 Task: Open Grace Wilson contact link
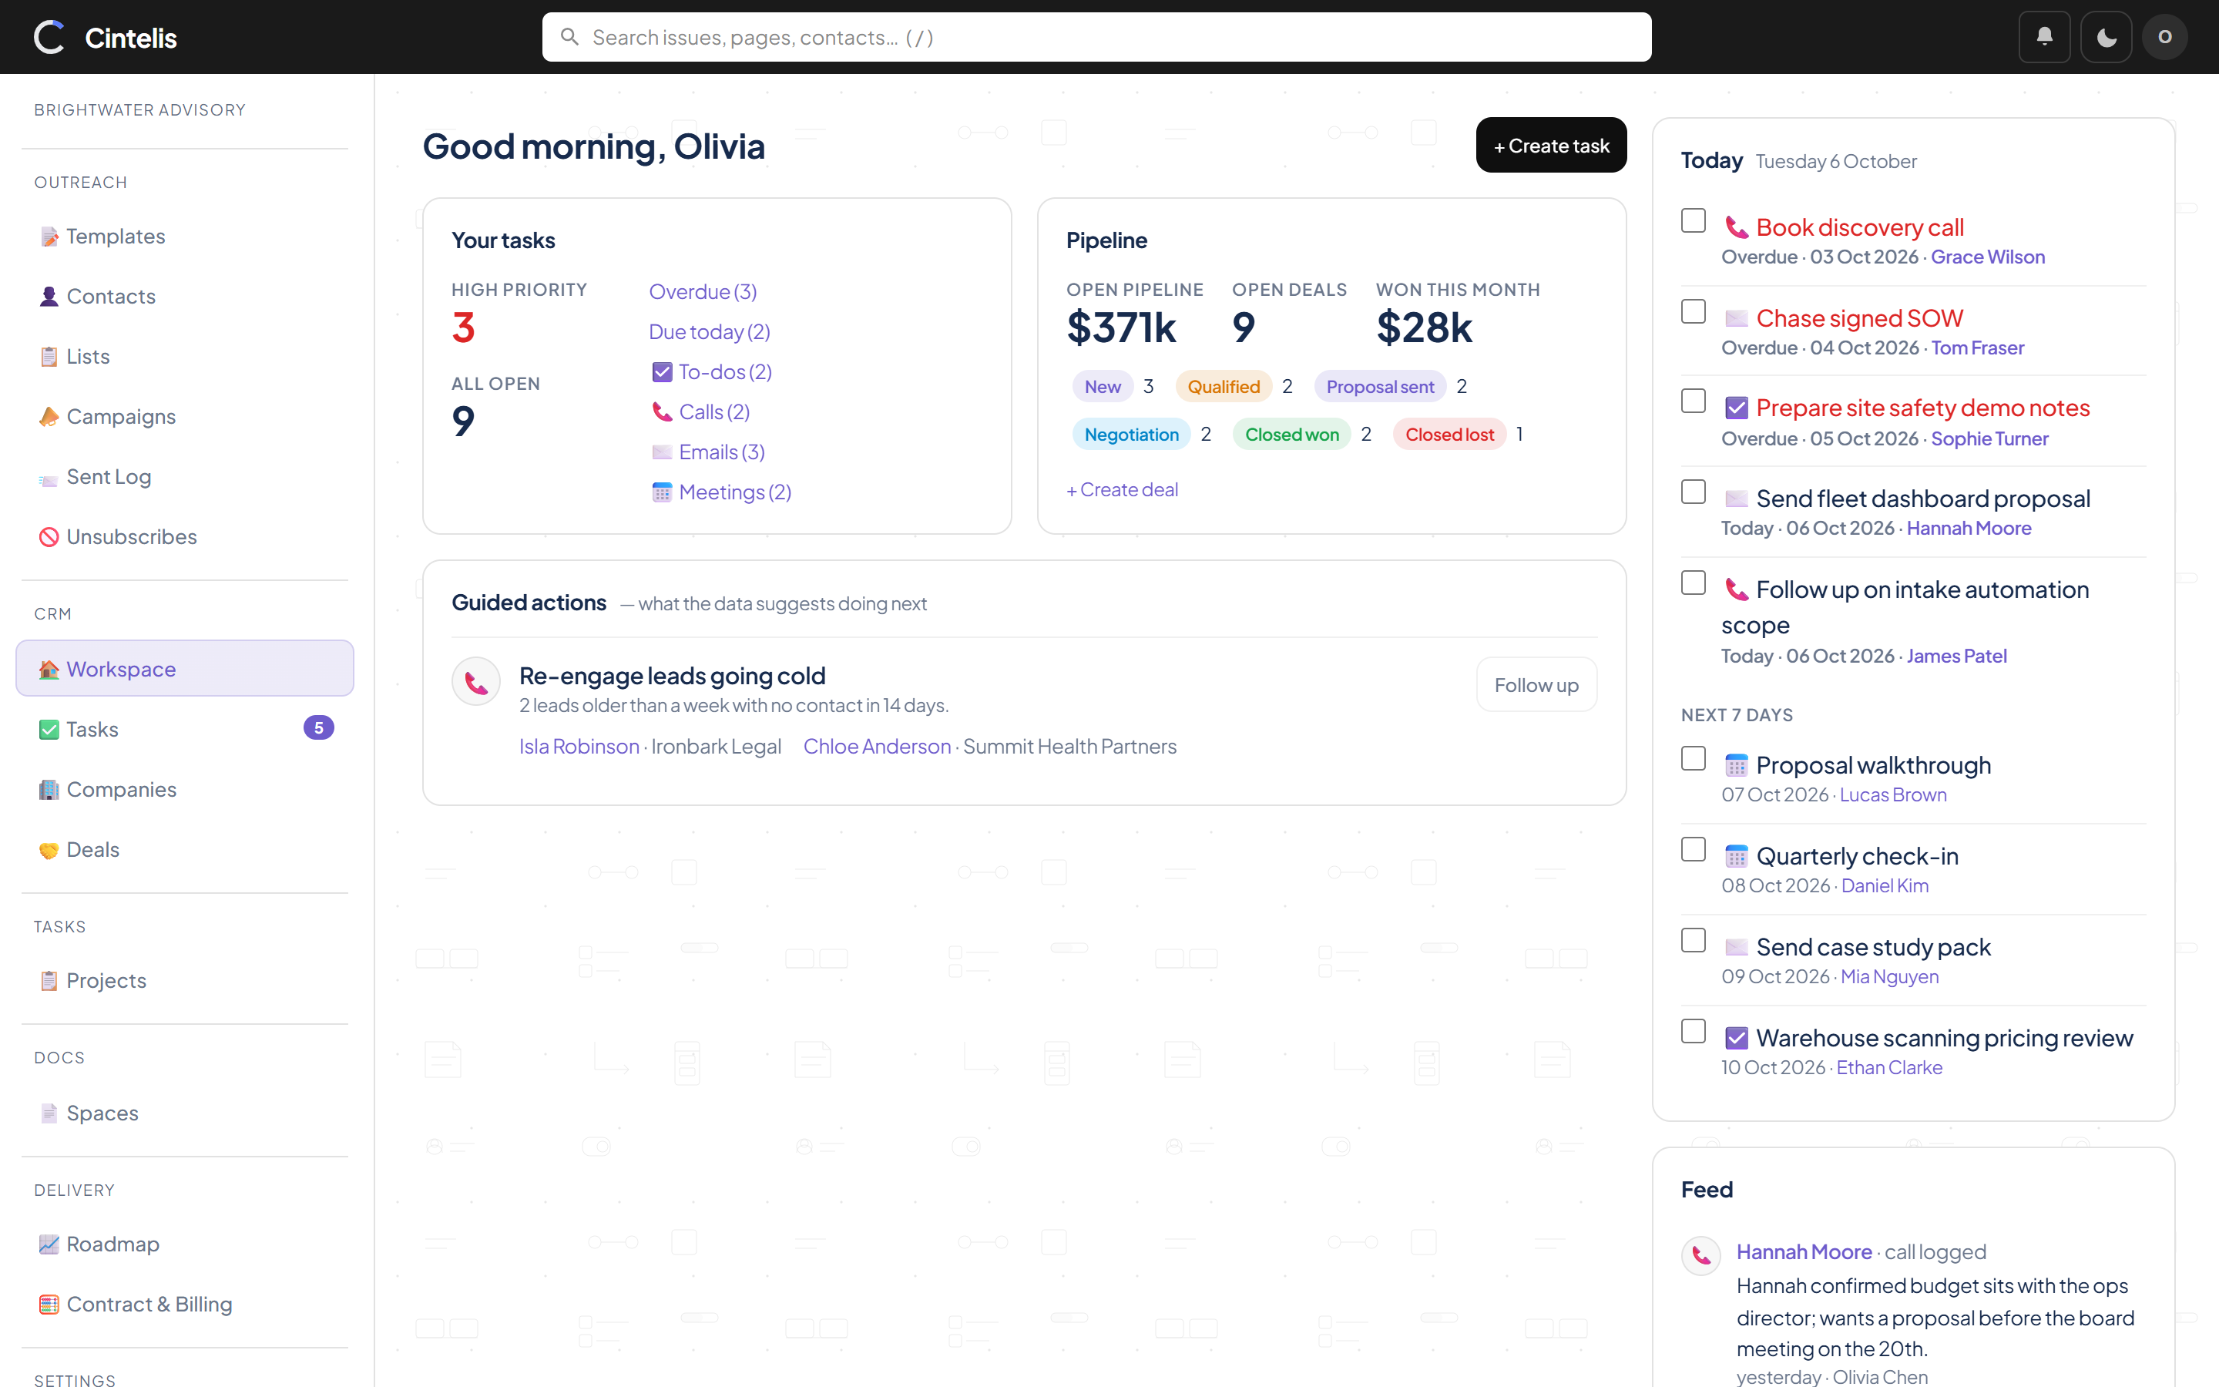tap(1987, 258)
